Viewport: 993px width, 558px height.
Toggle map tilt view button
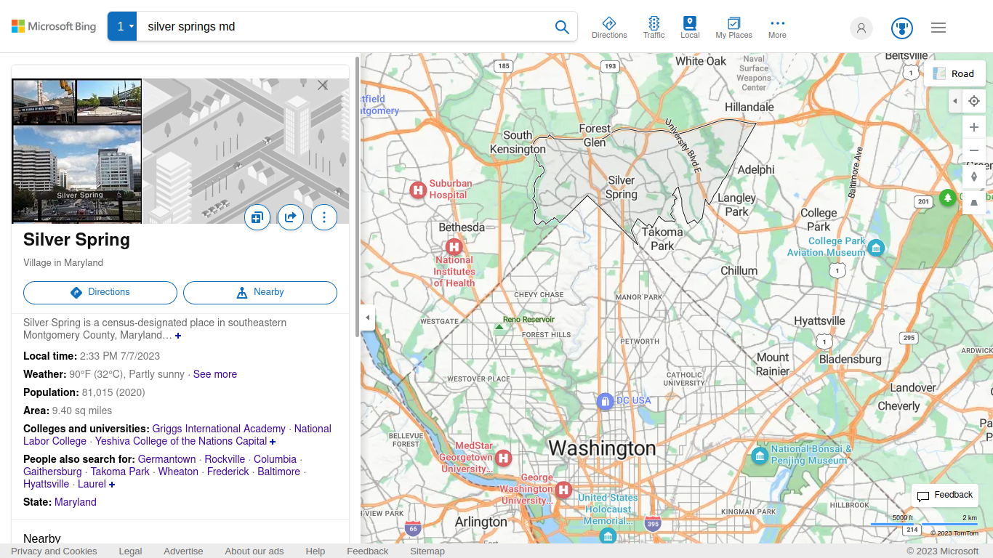(x=974, y=203)
